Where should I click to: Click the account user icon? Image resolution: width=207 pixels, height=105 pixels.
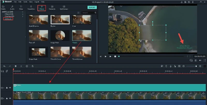[x=182, y=2]
